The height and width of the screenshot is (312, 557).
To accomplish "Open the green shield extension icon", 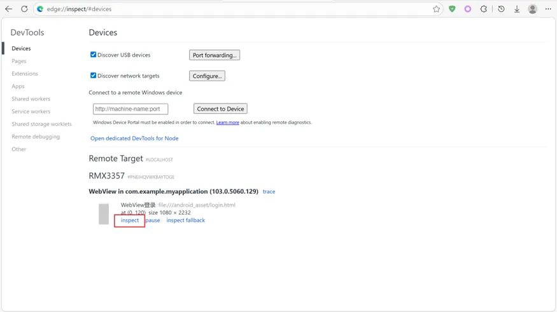I will (x=452, y=9).
